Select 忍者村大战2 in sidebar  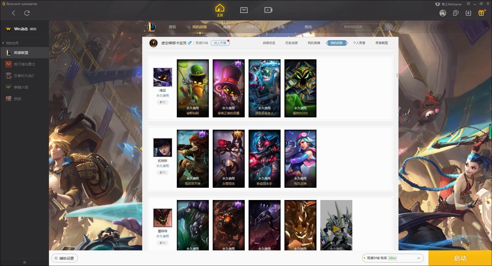tap(24, 76)
